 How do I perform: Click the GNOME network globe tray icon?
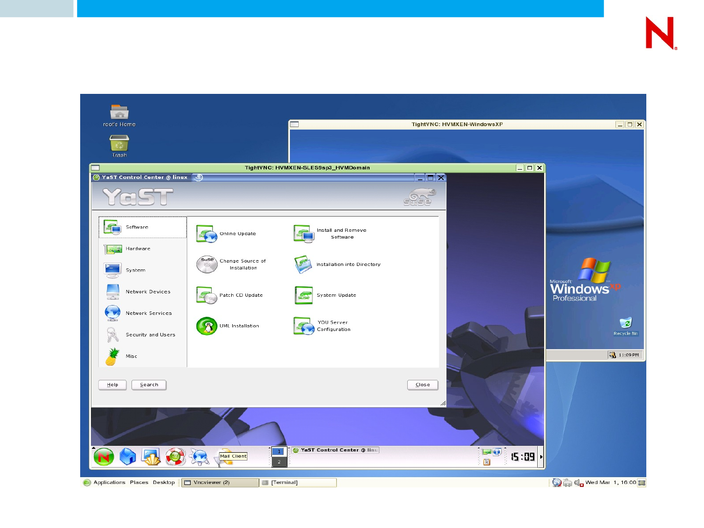(x=557, y=483)
